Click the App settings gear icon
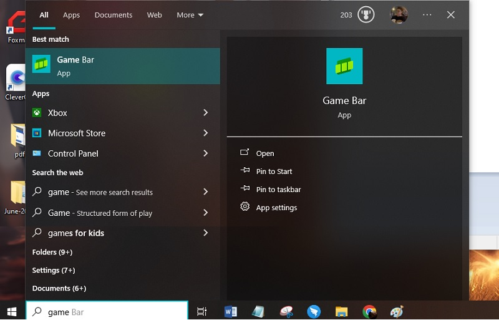The width and height of the screenshot is (499, 320). [x=245, y=206]
